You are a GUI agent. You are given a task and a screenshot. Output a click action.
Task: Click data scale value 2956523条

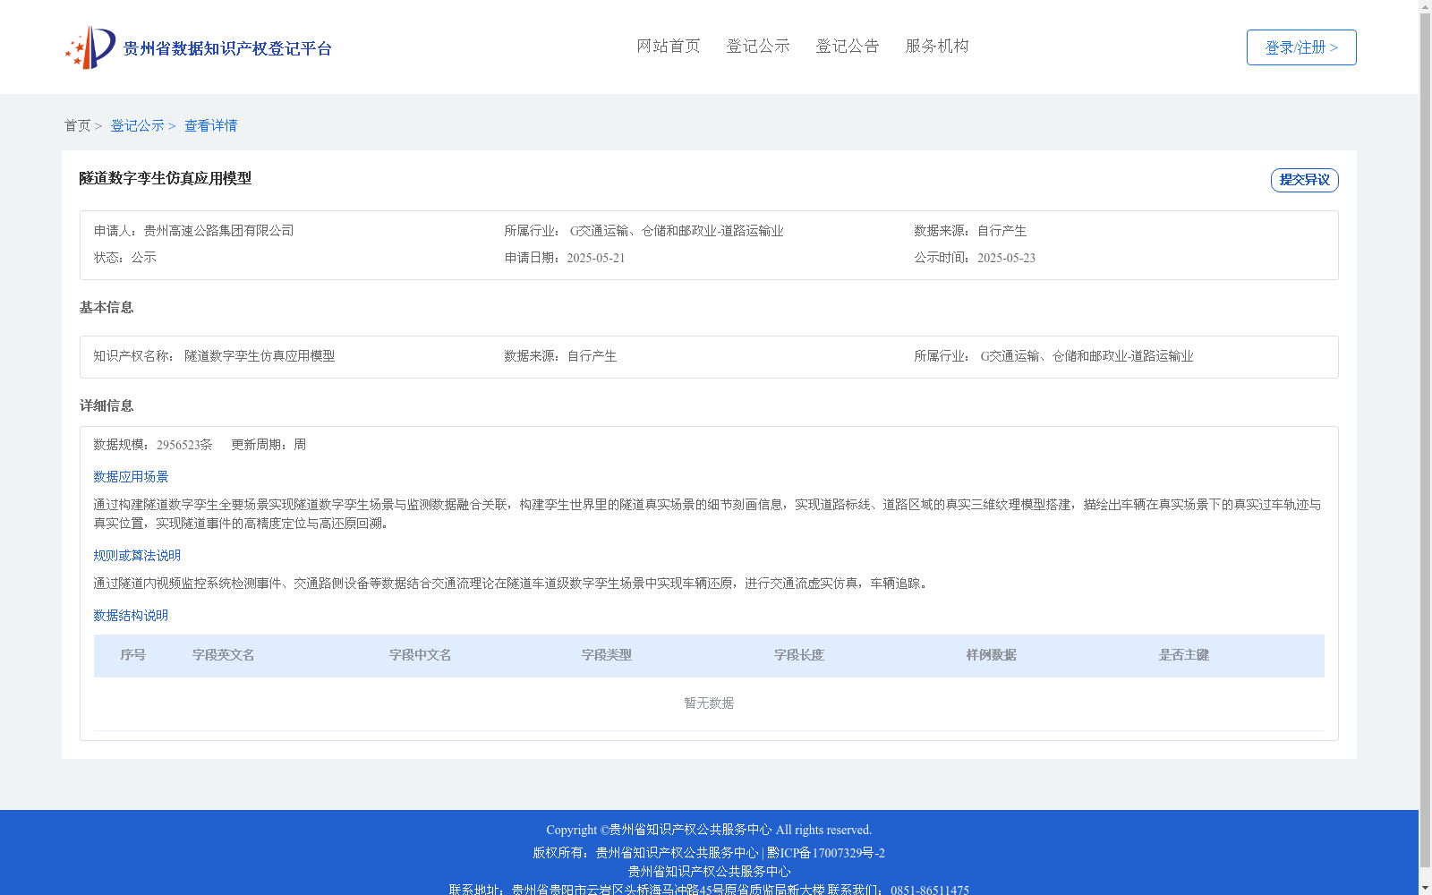pyautogui.click(x=184, y=445)
